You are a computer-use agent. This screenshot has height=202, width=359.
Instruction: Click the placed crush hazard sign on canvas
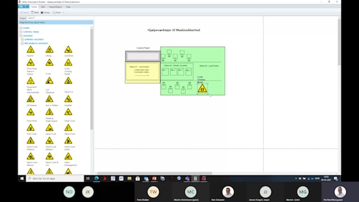pyautogui.click(x=202, y=89)
